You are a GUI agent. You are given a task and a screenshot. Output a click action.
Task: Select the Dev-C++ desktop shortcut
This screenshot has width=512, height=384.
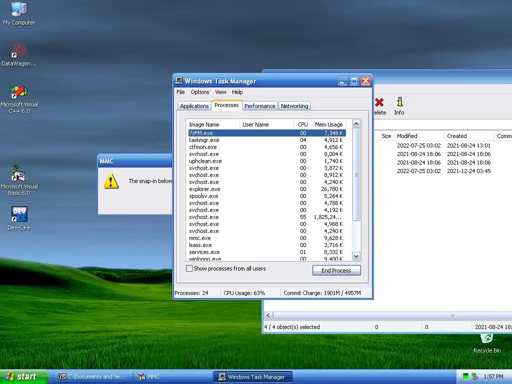pos(19,218)
